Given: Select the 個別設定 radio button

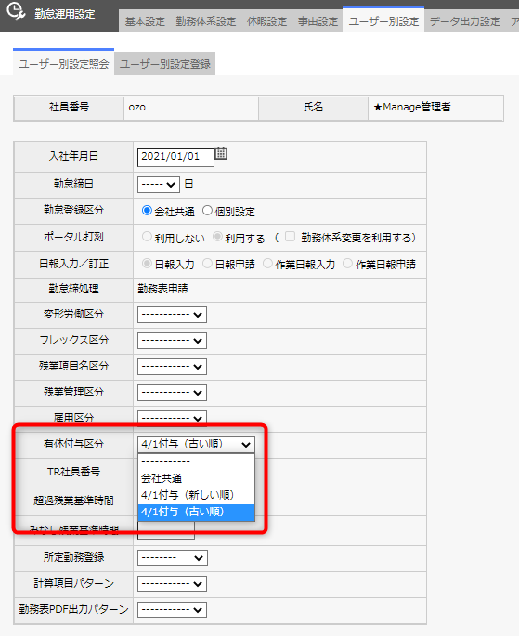Looking at the screenshot, I should (x=207, y=211).
